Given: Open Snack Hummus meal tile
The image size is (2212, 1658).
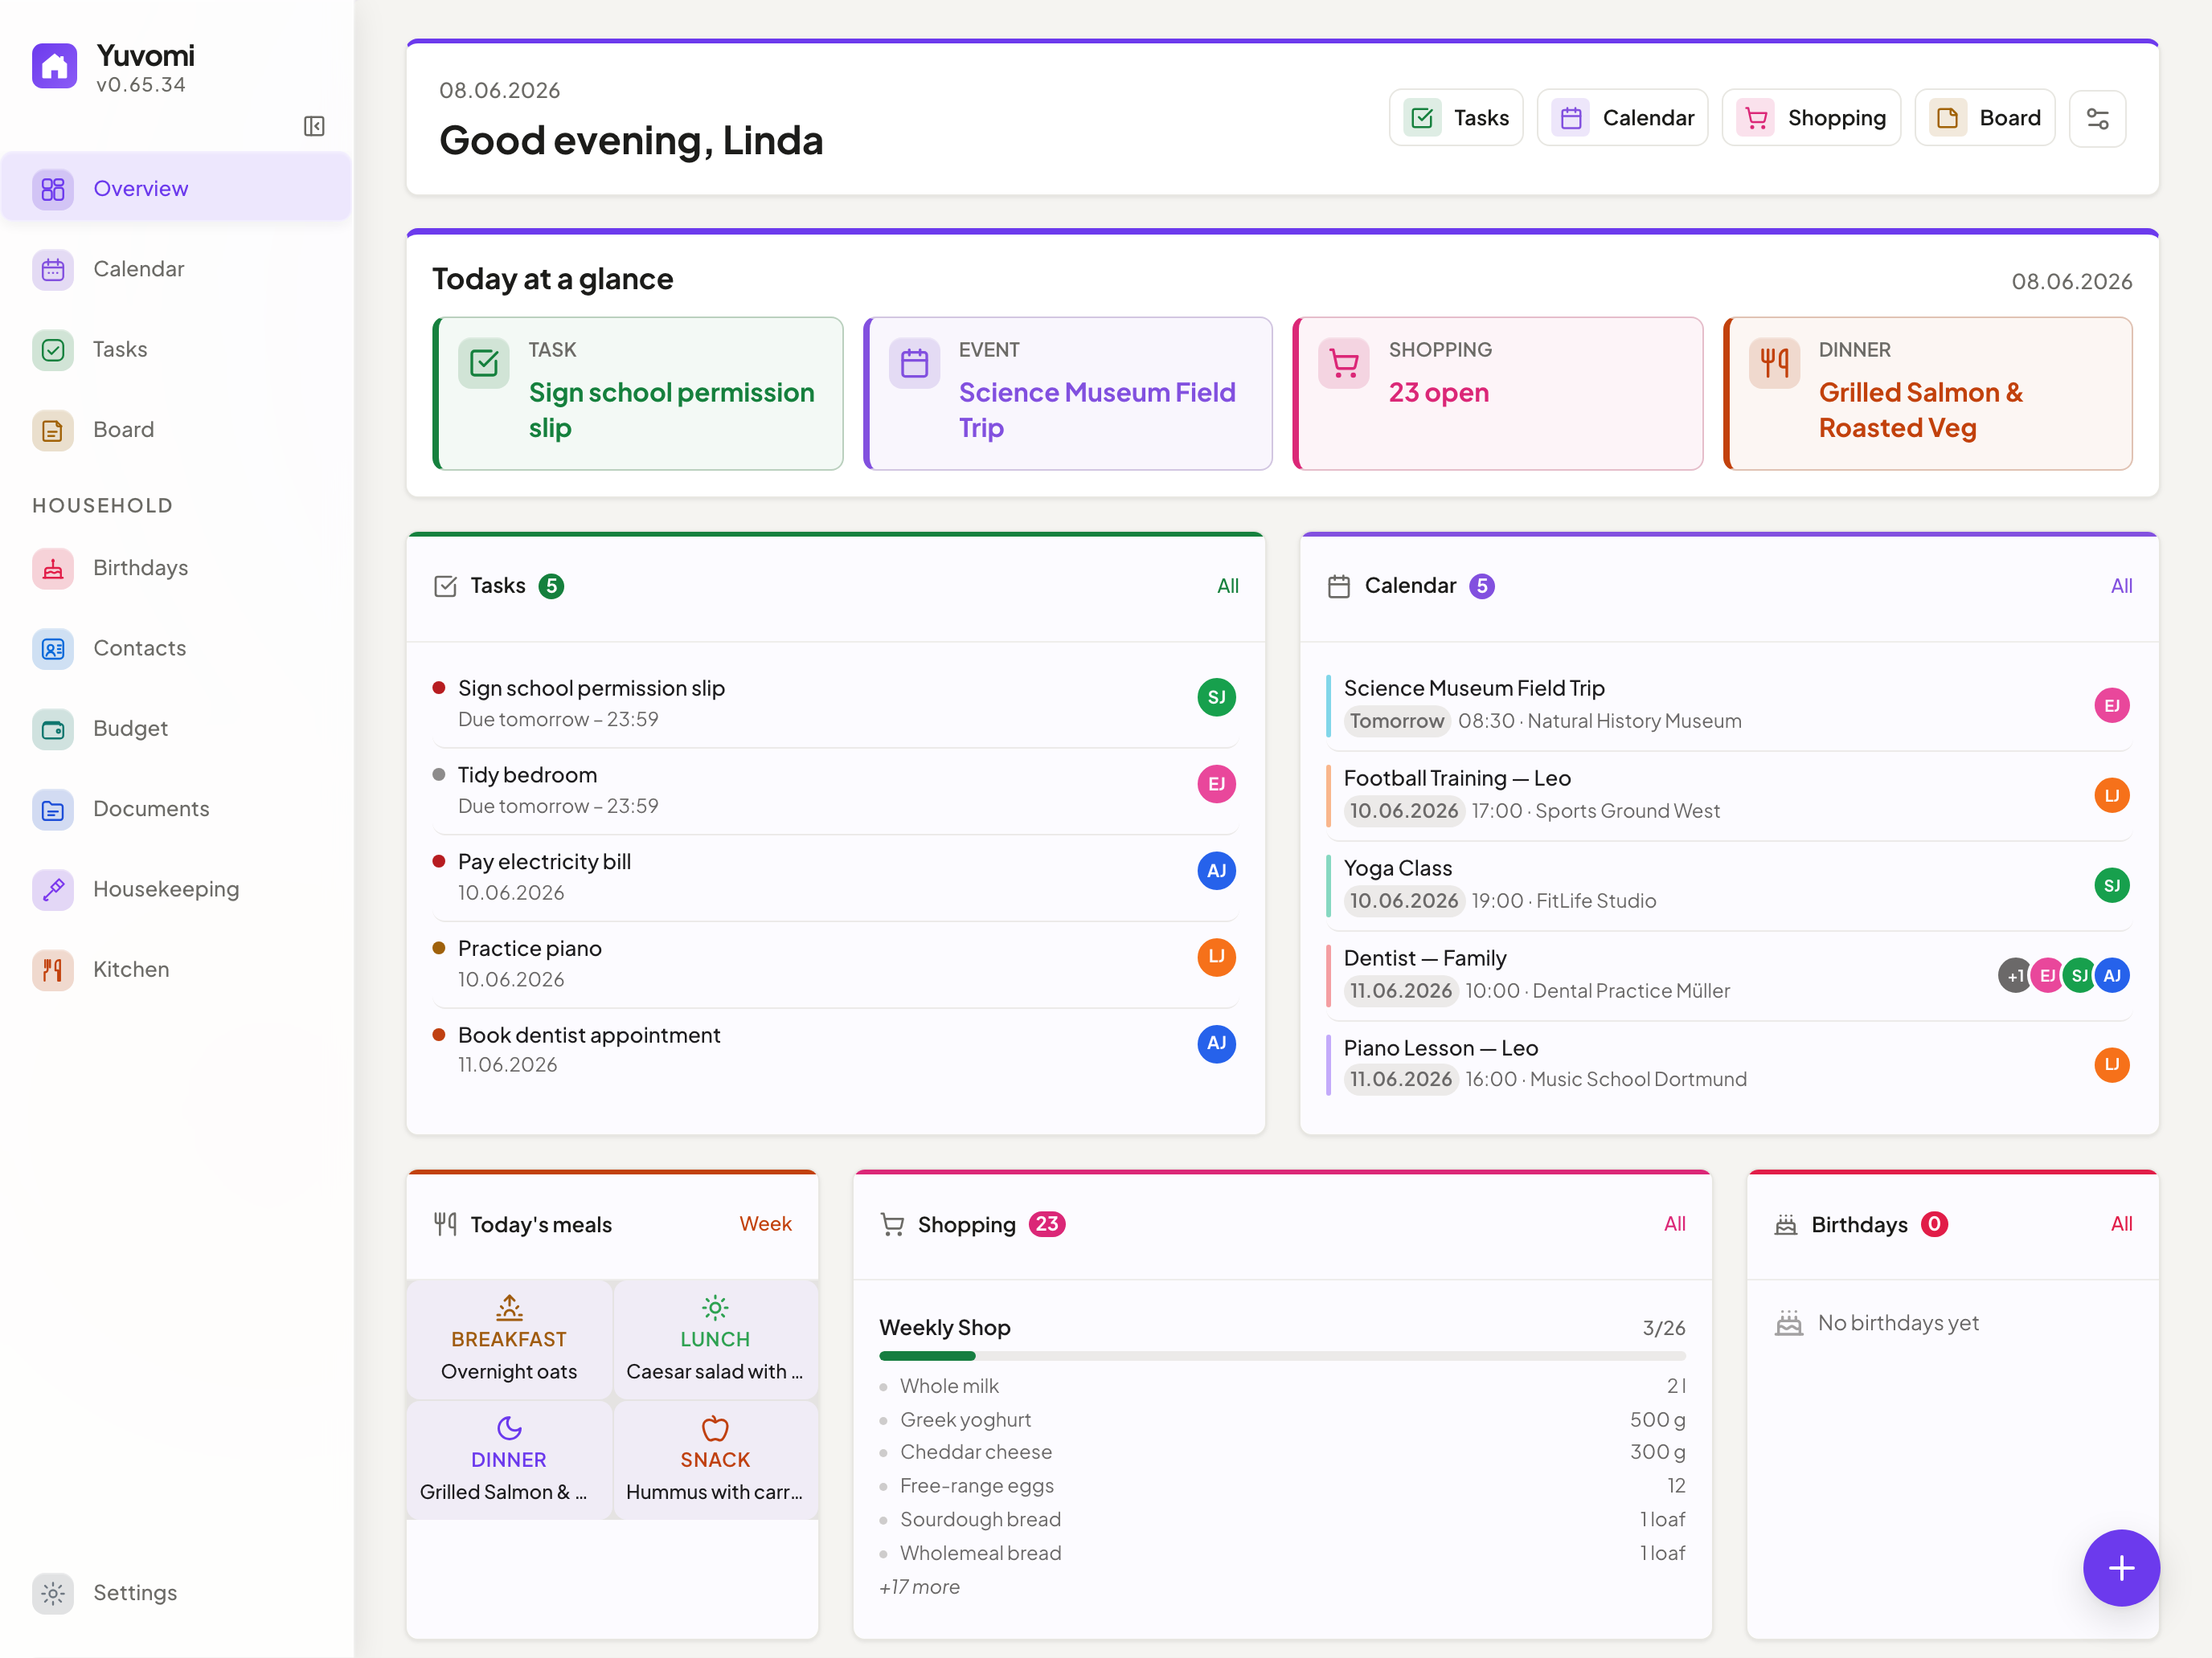Looking at the screenshot, I should pyautogui.click(x=715, y=1460).
